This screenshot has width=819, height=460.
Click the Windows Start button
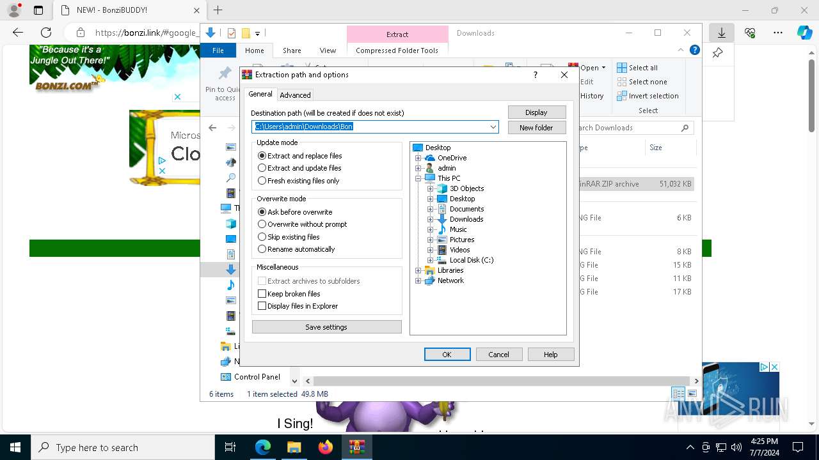[15, 447]
